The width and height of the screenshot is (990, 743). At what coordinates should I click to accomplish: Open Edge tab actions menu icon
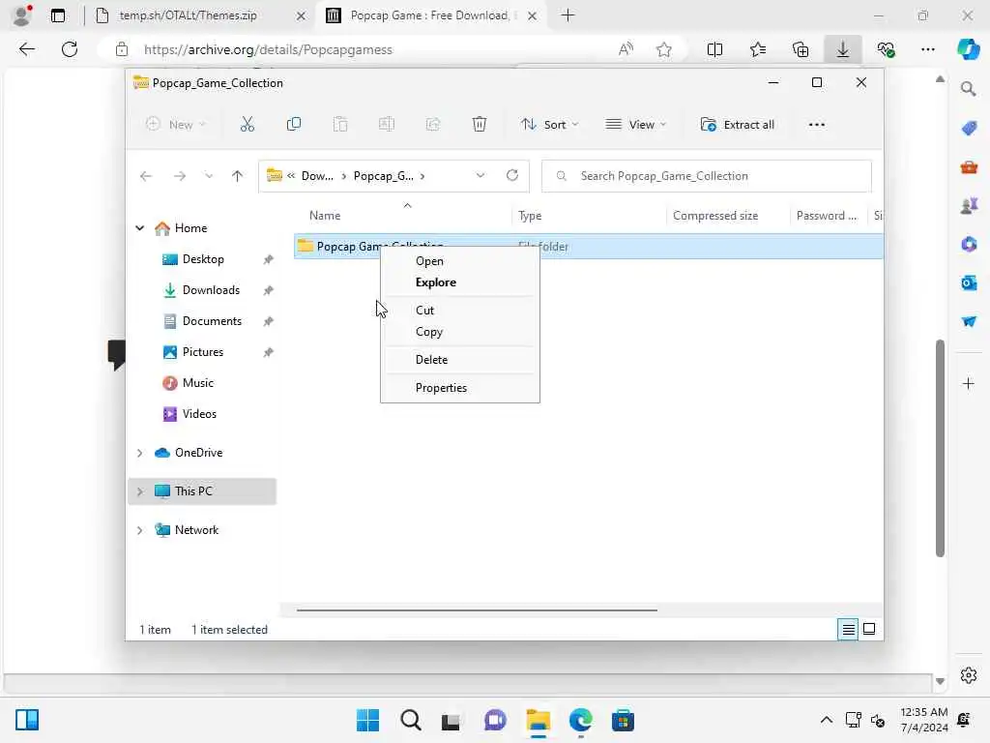pyautogui.click(x=58, y=15)
